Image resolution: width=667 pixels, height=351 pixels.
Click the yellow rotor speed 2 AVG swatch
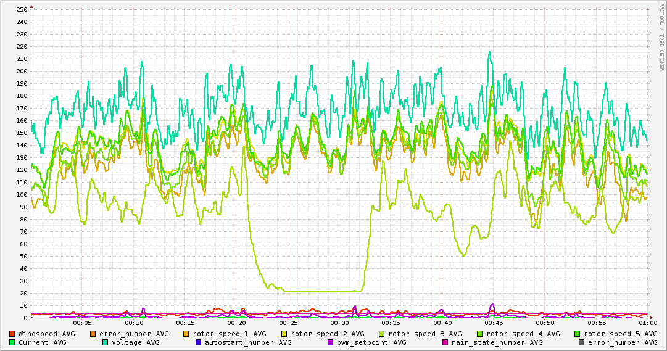coord(284,334)
